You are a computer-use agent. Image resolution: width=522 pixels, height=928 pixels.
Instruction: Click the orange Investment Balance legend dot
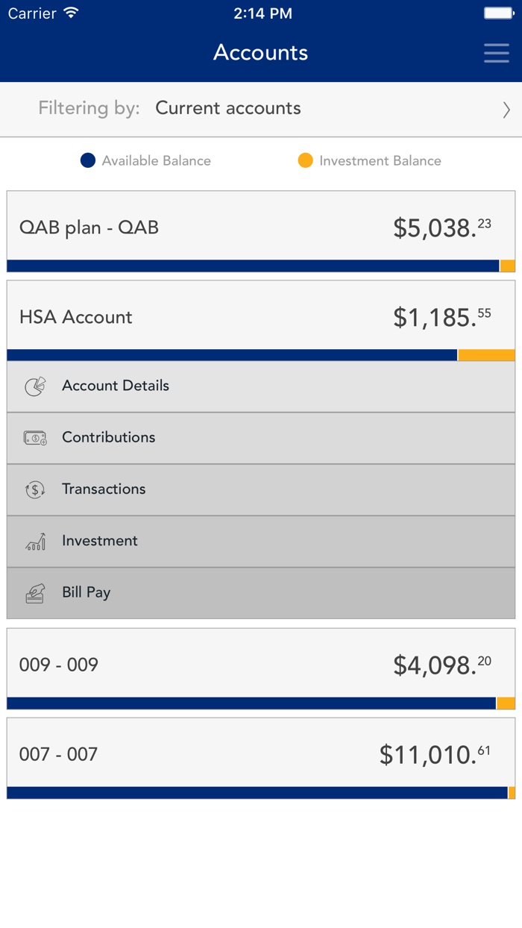pyautogui.click(x=305, y=160)
